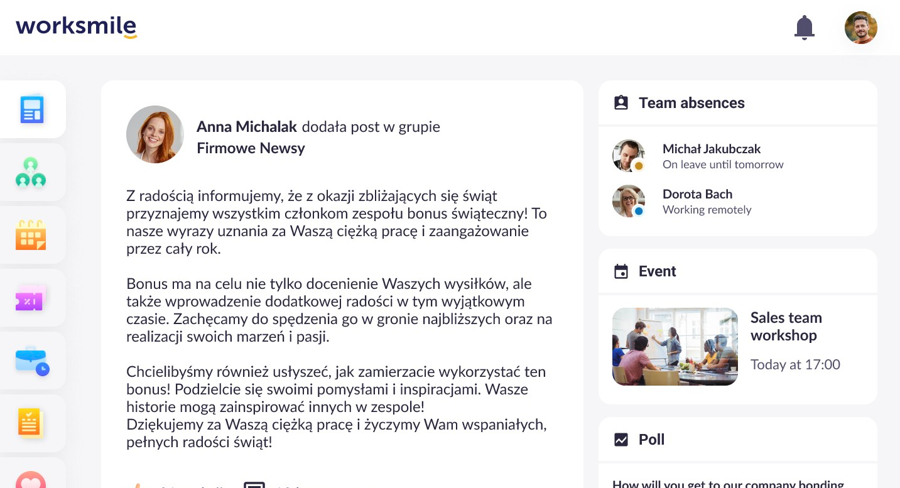Open Dorota Bach's avatar

coord(629,201)
